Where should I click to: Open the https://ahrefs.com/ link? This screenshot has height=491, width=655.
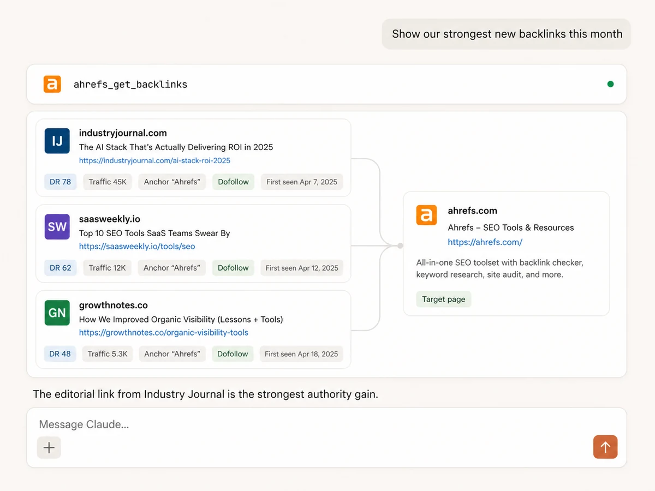coord(485,242)
